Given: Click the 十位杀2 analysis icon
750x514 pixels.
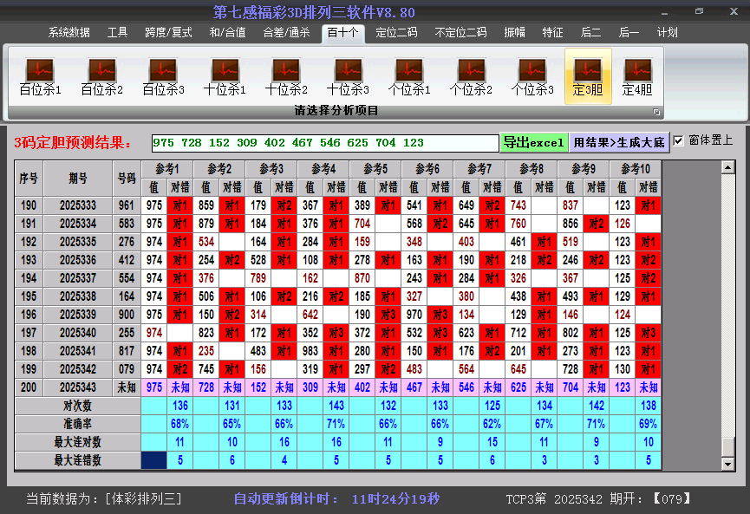Looking at the screenshot, I should 286,76.
